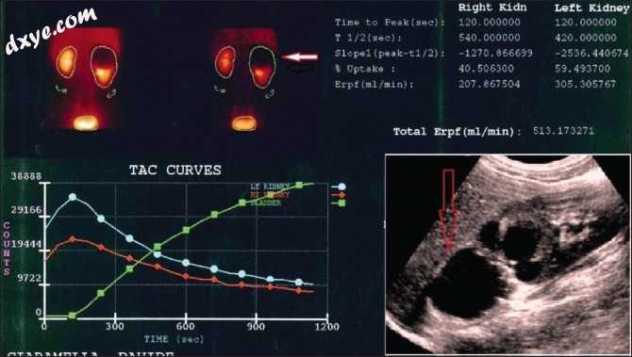Click the red outlined arrow on ultrasound image
This screenshot has height=357, width=632.
449,211
